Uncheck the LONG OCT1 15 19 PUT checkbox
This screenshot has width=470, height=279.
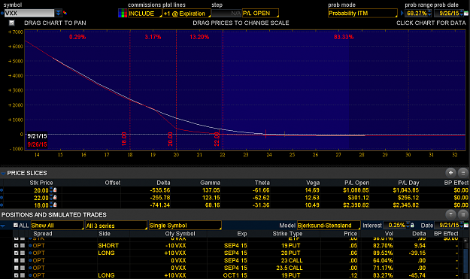click(x=17, y=275)
